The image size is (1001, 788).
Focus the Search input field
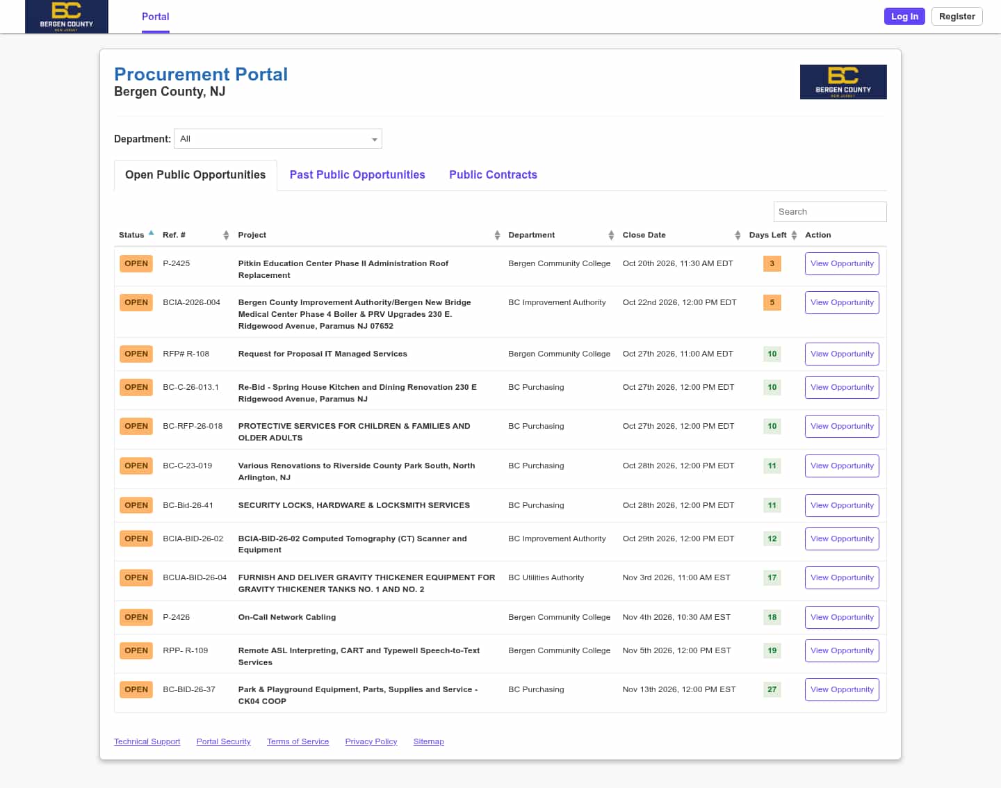click(x=830, y=212)
